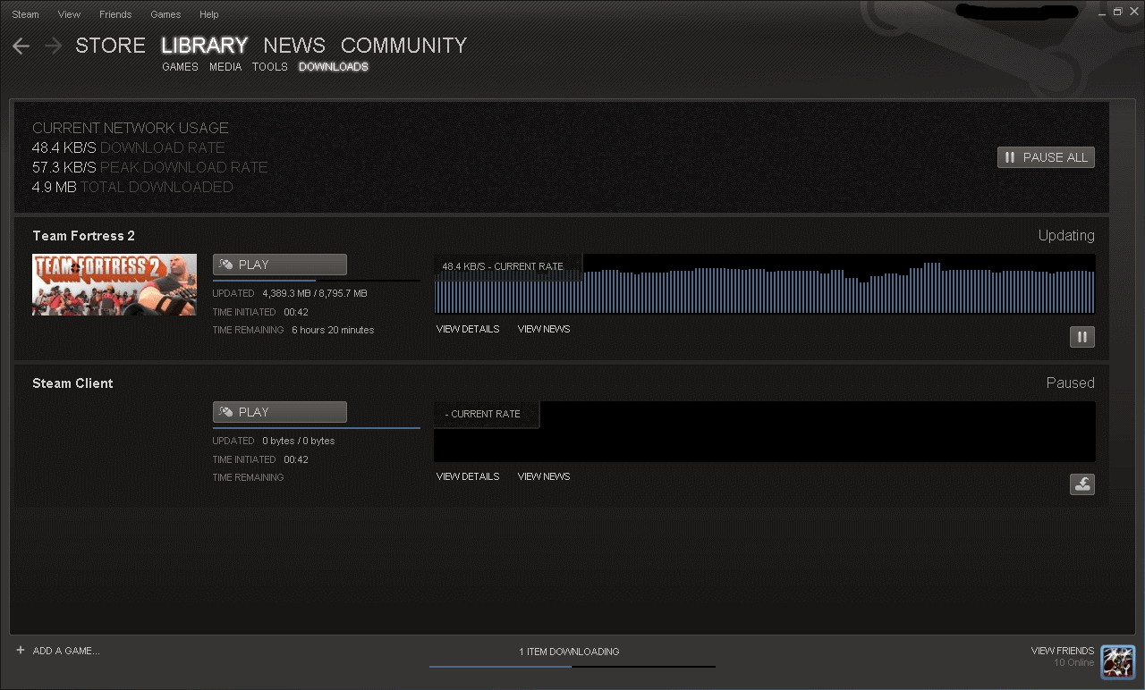Open the NEWS section

coord(294,46)
